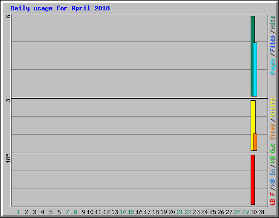Click day 26 on the x-axis
This screenshot has height=218, width=279.
pos(221,212)
